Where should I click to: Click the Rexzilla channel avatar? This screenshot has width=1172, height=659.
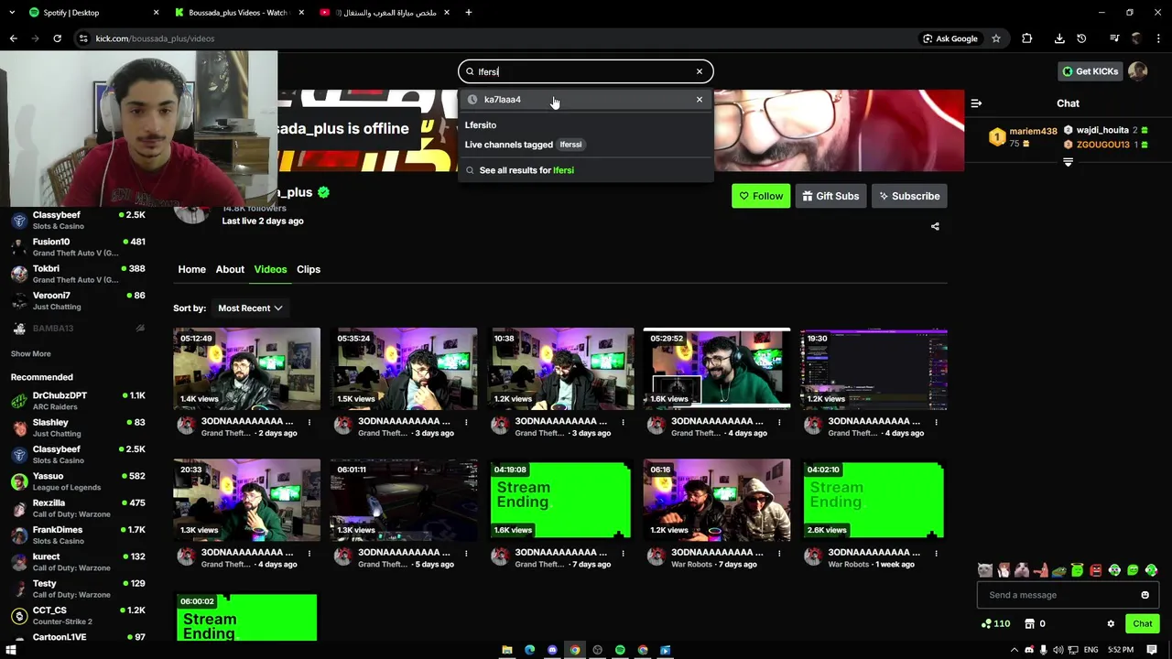[19, 508]
